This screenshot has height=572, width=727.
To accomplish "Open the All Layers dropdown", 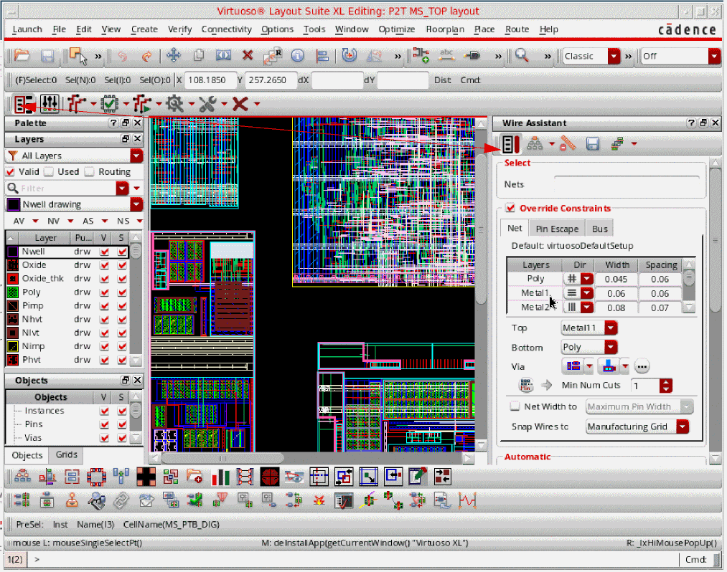I will click(136, 156).
